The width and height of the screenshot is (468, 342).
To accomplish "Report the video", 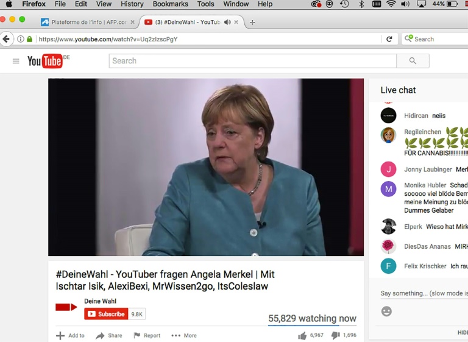I will click(147, 335).
